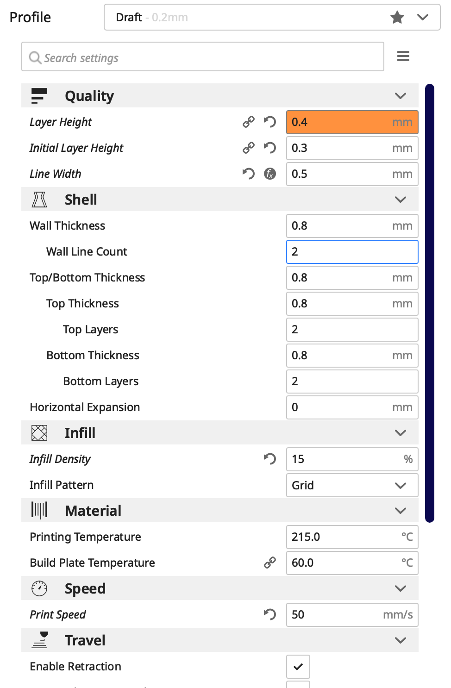451x688 pixels.
Task: Click the Search settings field
Action: 203,57
